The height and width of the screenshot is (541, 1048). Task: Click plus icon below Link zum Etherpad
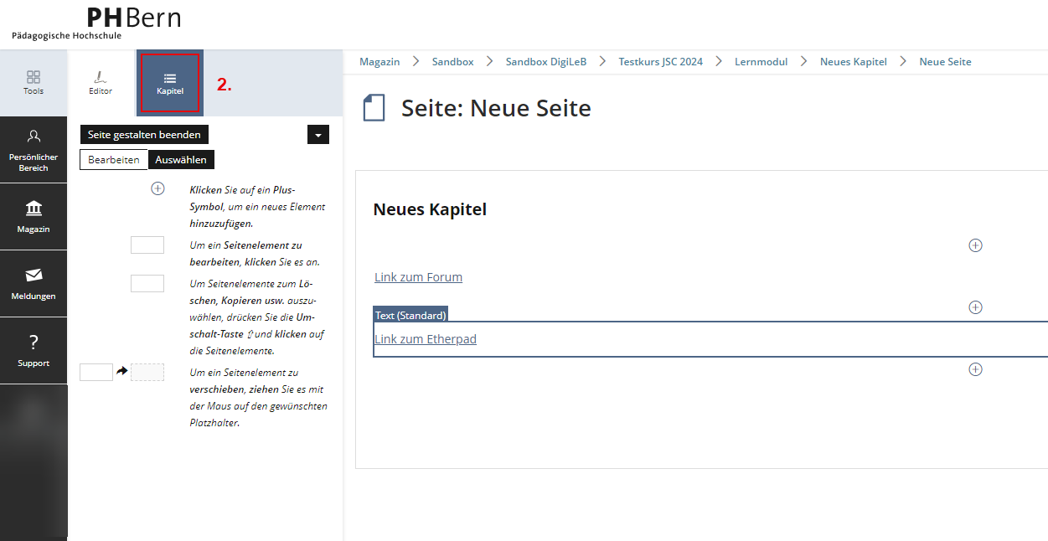[975, 369]
